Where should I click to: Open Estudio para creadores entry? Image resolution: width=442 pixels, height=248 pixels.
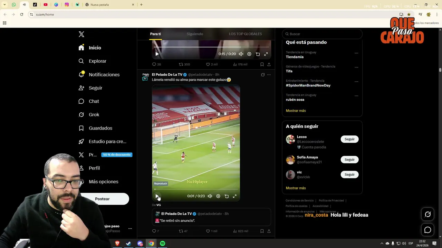pos(103,141)
